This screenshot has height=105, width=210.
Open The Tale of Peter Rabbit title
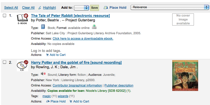(70, 16)
